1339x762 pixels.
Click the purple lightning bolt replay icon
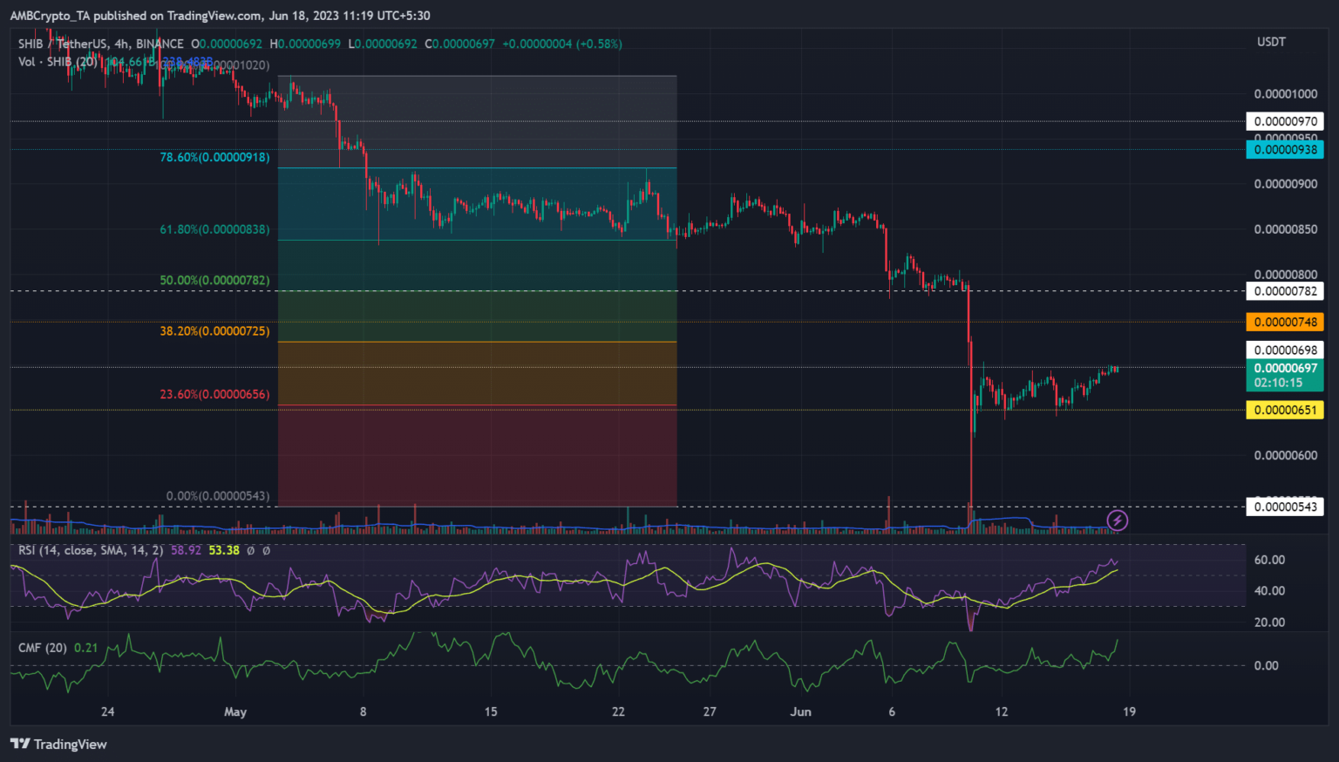(x=1117, y=521)
